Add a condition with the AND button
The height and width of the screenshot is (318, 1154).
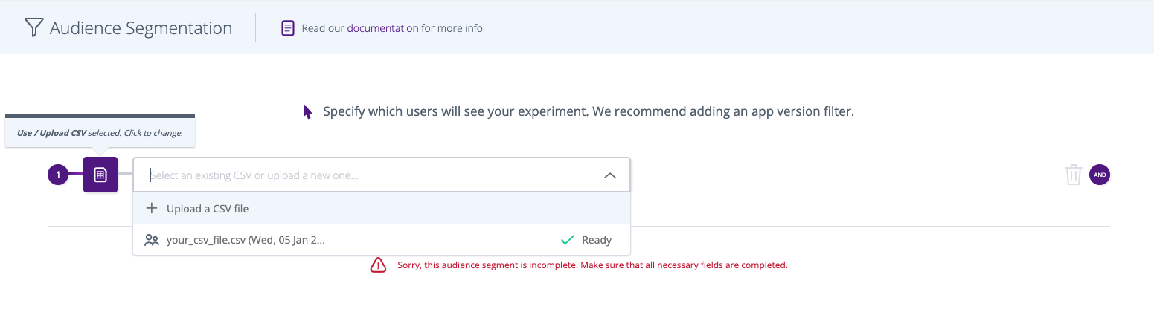pos(1100,175)
